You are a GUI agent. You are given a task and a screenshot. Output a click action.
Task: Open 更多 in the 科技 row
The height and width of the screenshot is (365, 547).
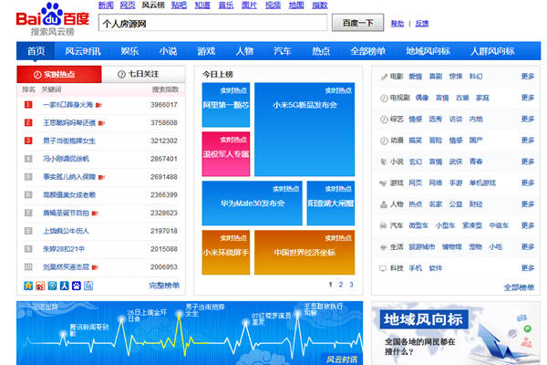tap(528, 268)
